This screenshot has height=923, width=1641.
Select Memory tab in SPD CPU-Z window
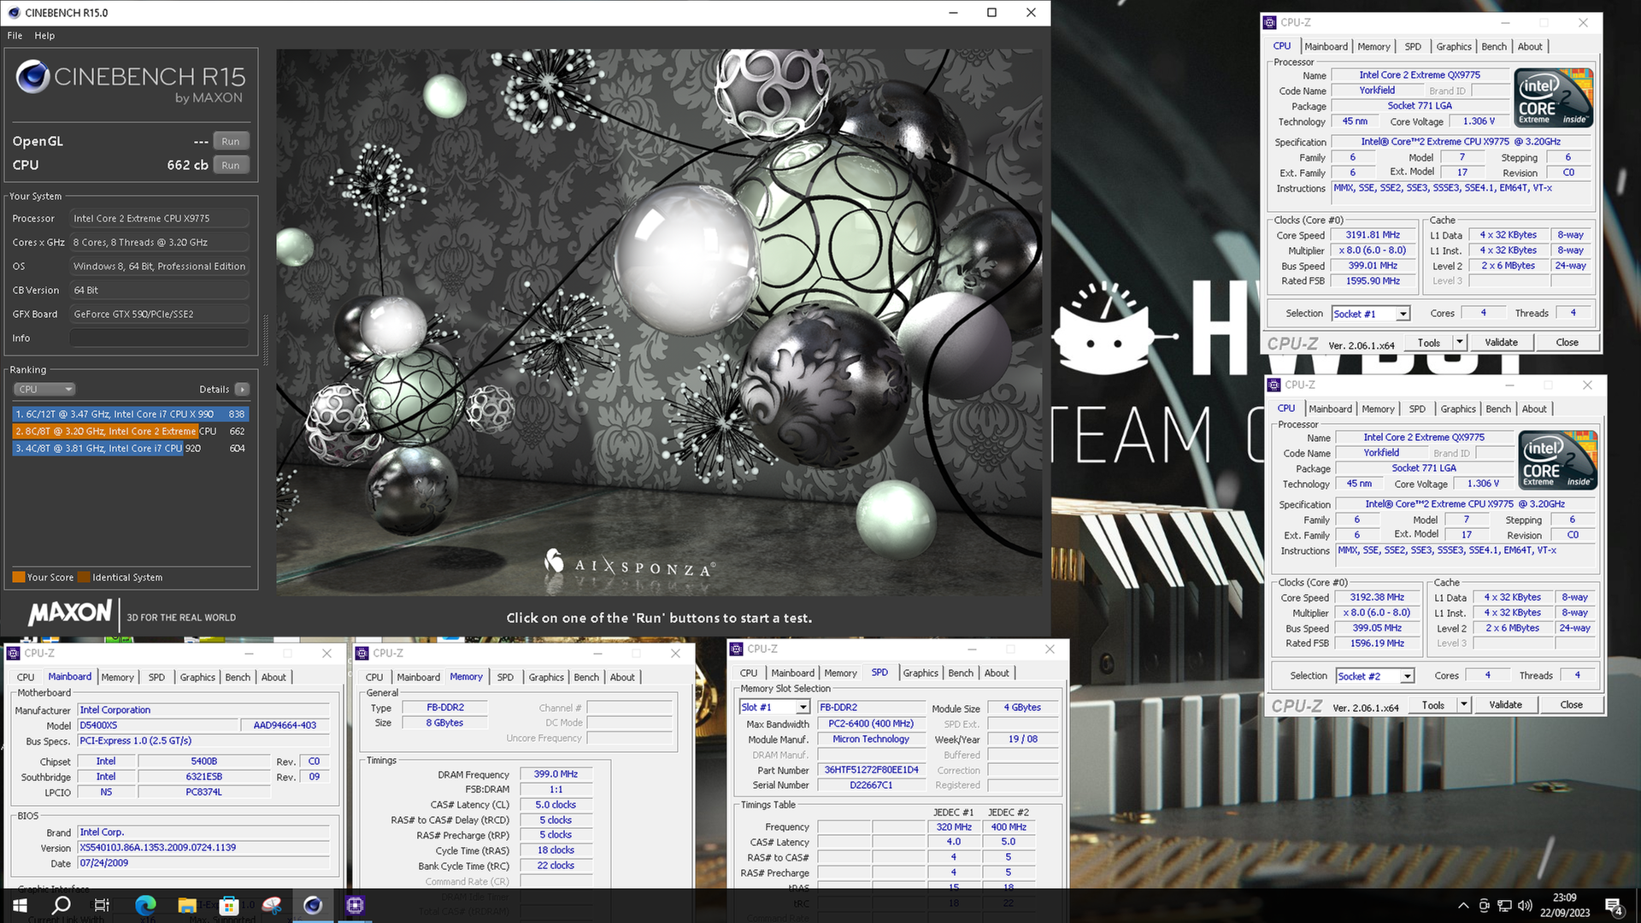pos(840,673)
